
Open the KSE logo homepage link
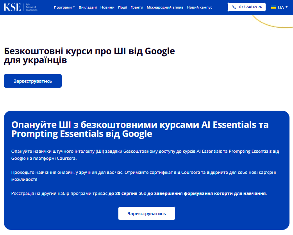click(x=21, y=7)
